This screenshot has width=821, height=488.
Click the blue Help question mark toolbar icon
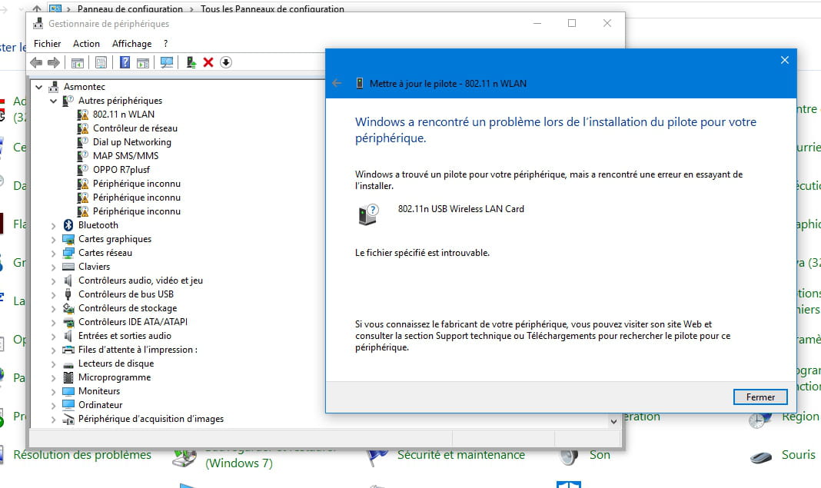[125, 62]
